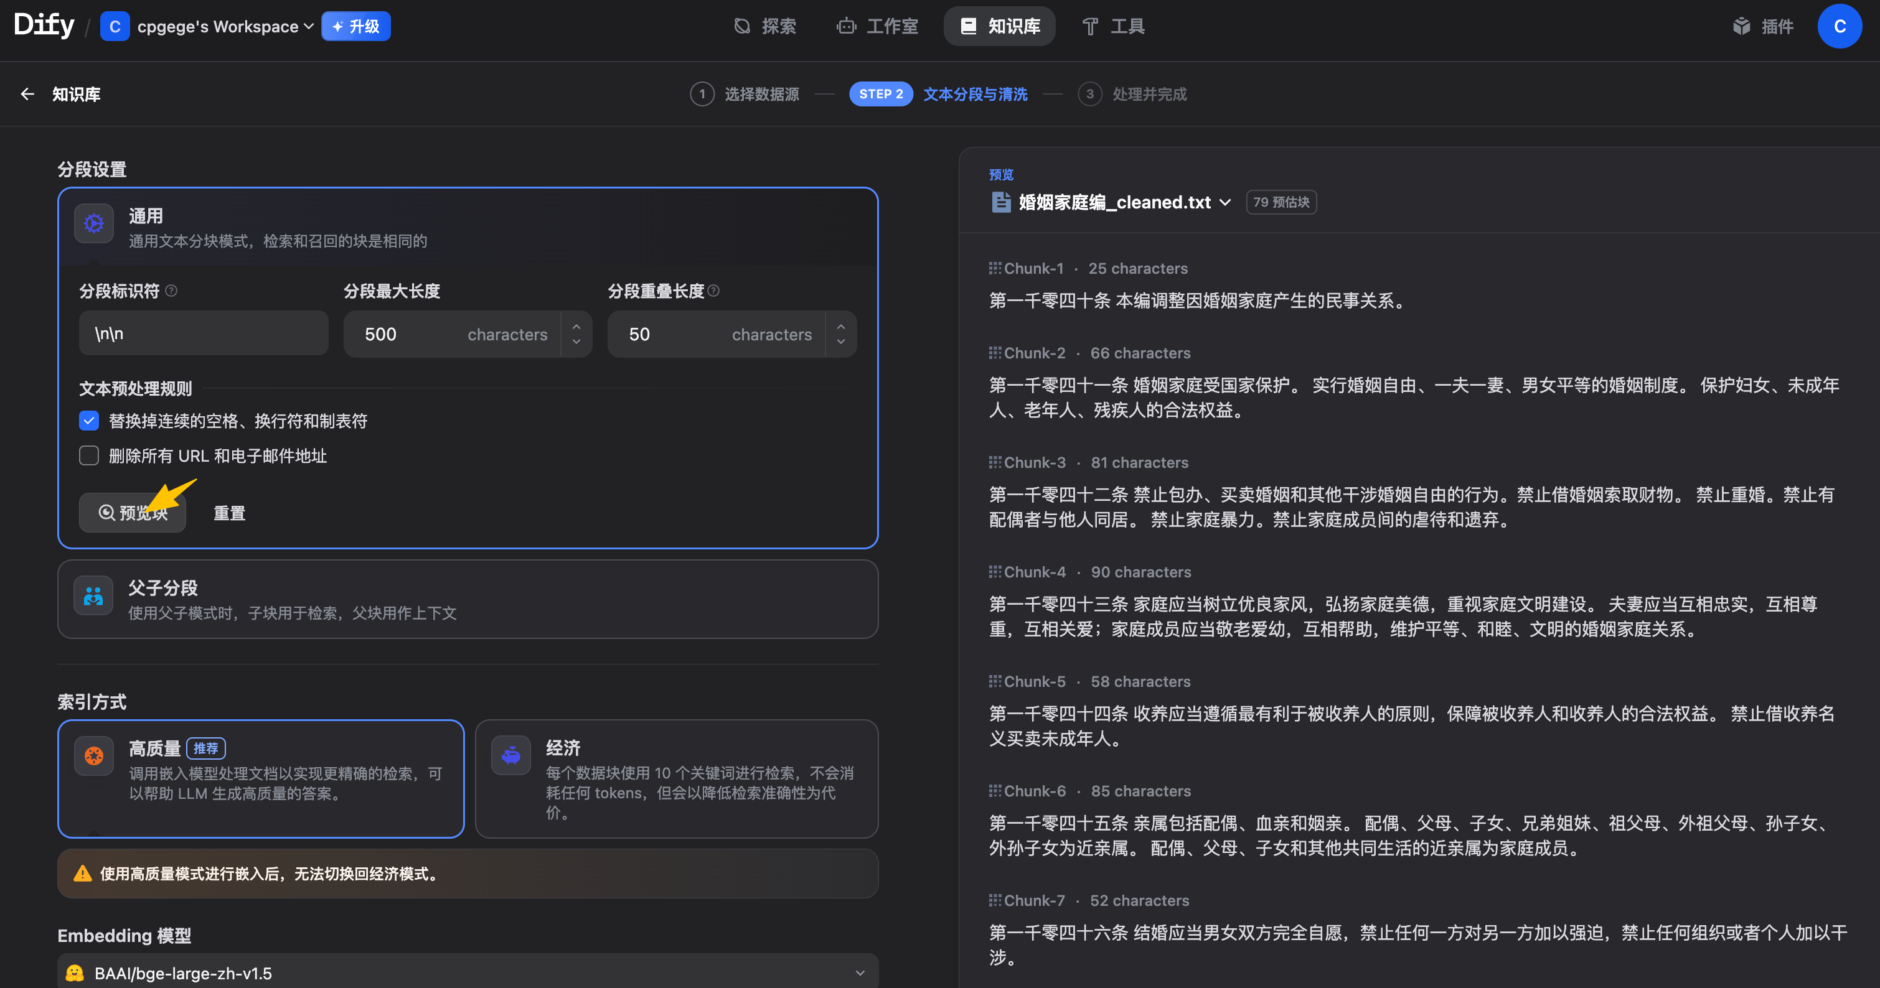The width and height of the screenshot is (1880, 988).
Task: Select the 高质量 index method card
Action: (261, 778)
